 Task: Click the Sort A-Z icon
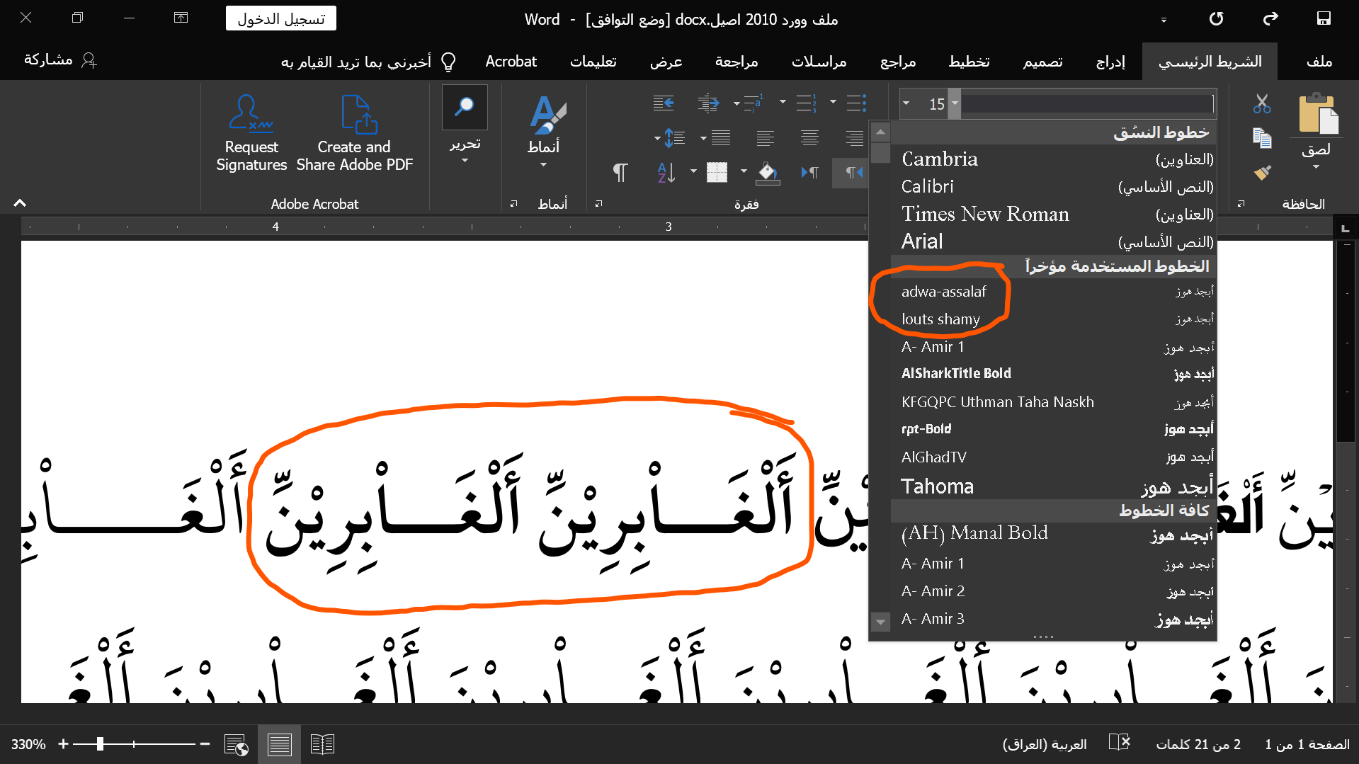(666, 172)
